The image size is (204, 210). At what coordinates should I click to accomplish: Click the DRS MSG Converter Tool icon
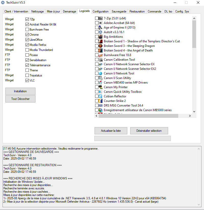tap(100, 105)
